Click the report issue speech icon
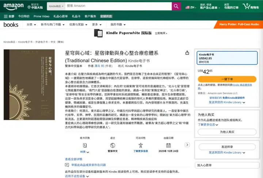This screenshot has height=178, width=263. tap(67, 165)
